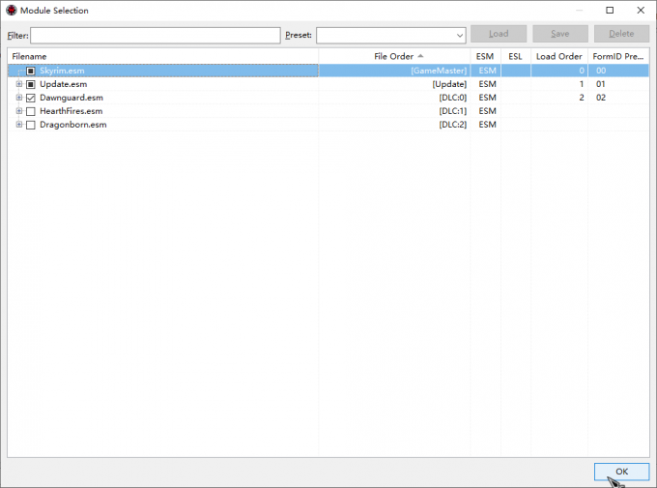Expand the Update.esm tree node
The image size is (657, 488).
point(19,84)
